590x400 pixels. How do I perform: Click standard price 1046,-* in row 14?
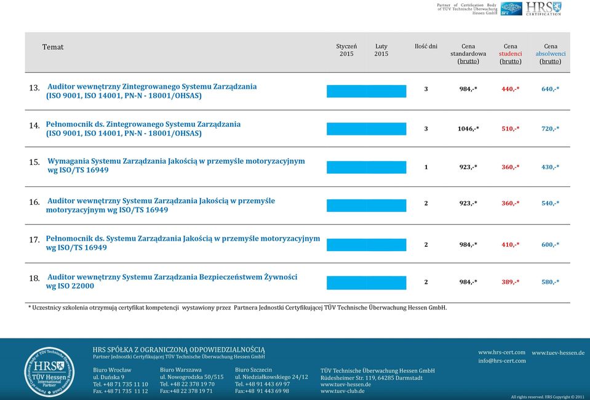468,129
